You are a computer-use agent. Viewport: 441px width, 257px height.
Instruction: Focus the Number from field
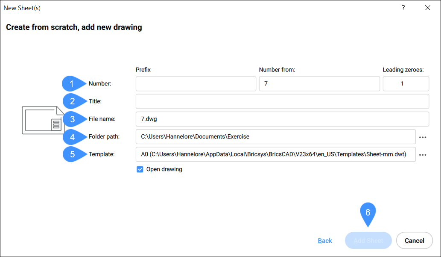319,84
